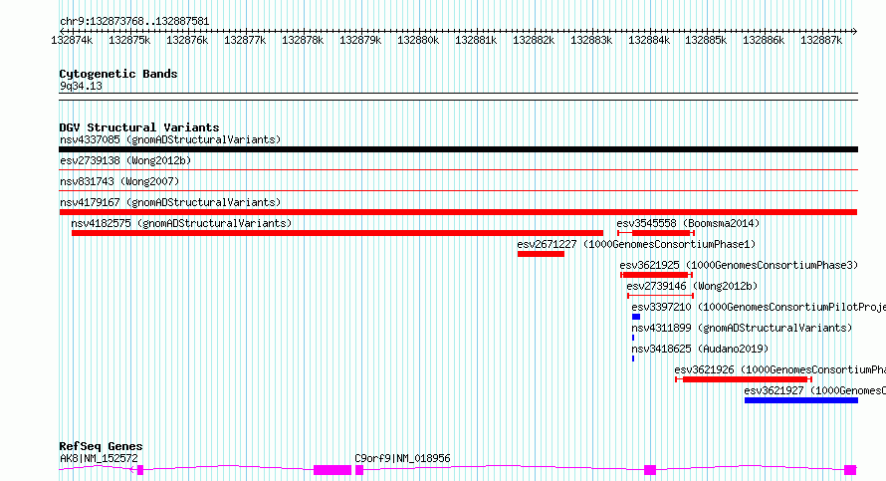Click the Cytogenetic Bands track title
Image resolution: width=886 pixels, height=481 pixels.
[118, 74]
